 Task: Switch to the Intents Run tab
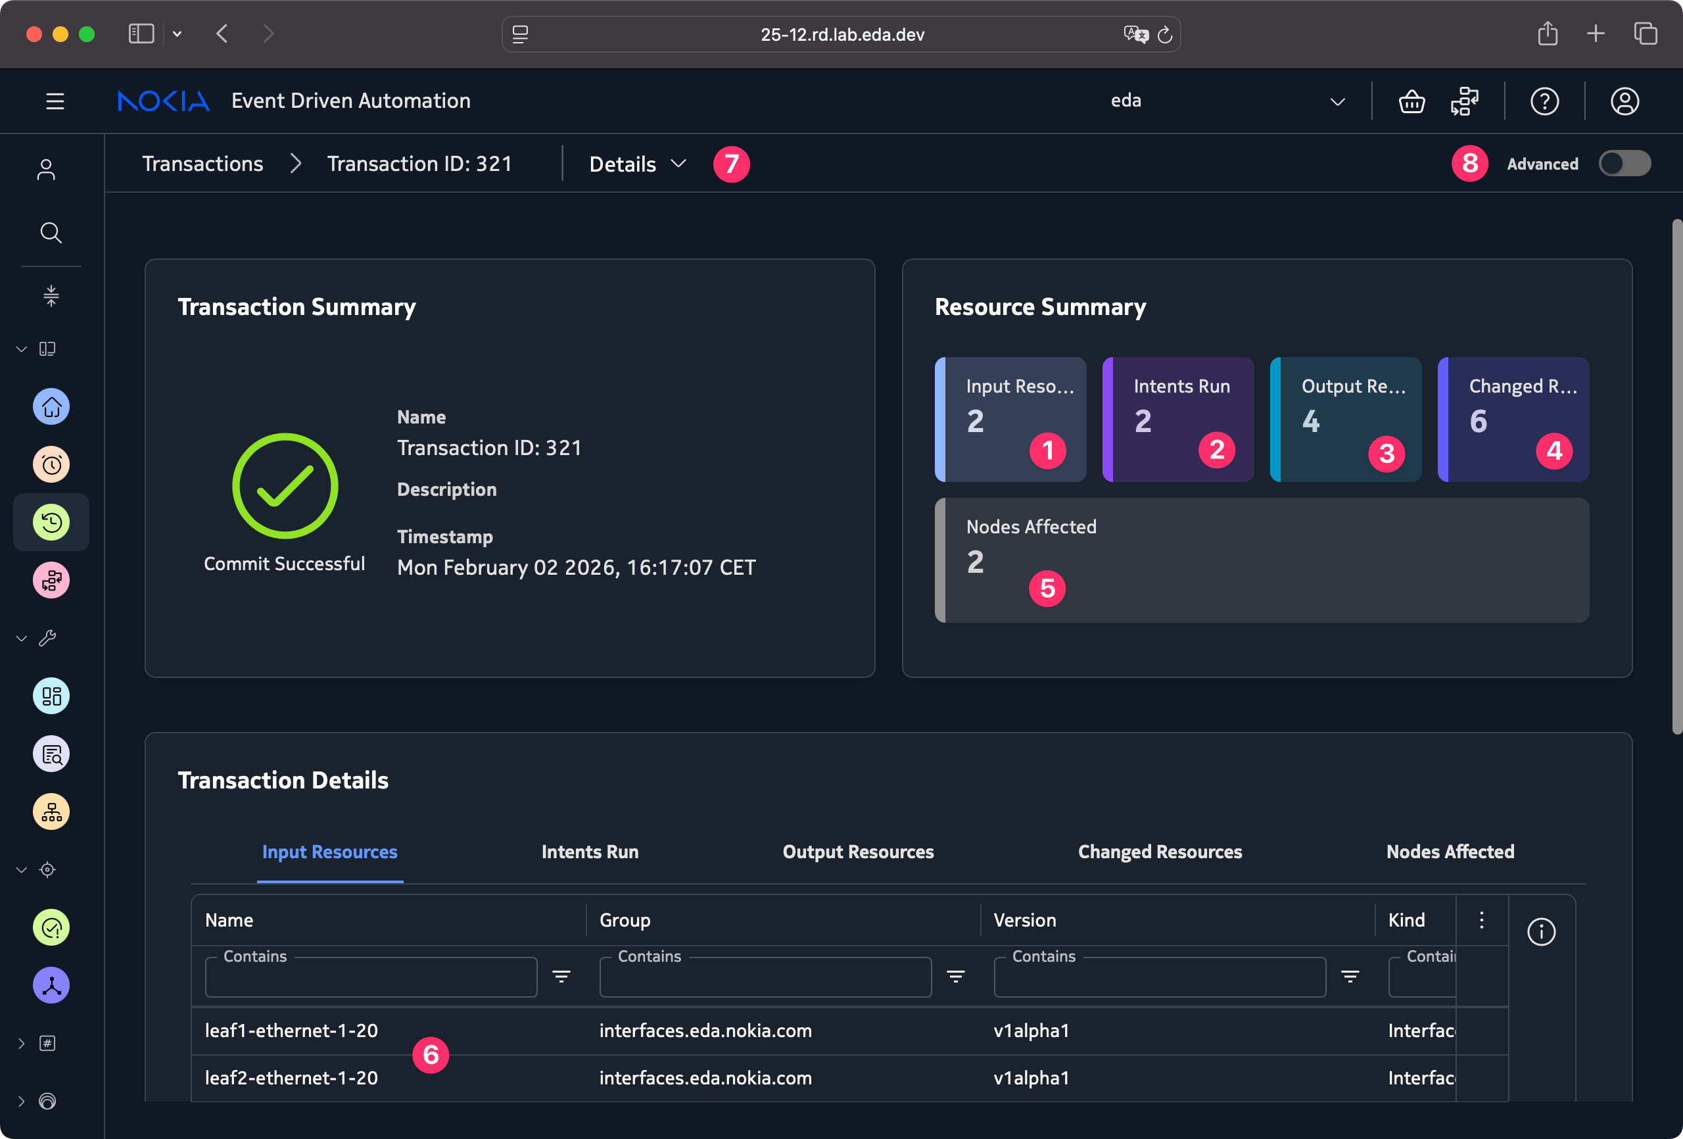pyautogui.click(x=590, y=852)
